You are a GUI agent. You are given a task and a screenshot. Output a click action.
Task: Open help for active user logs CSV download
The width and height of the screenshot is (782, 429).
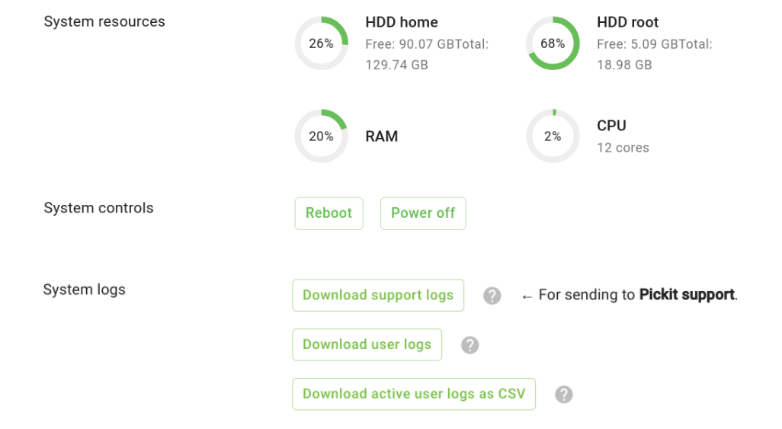pyautogui.click(x=563, y=395)
